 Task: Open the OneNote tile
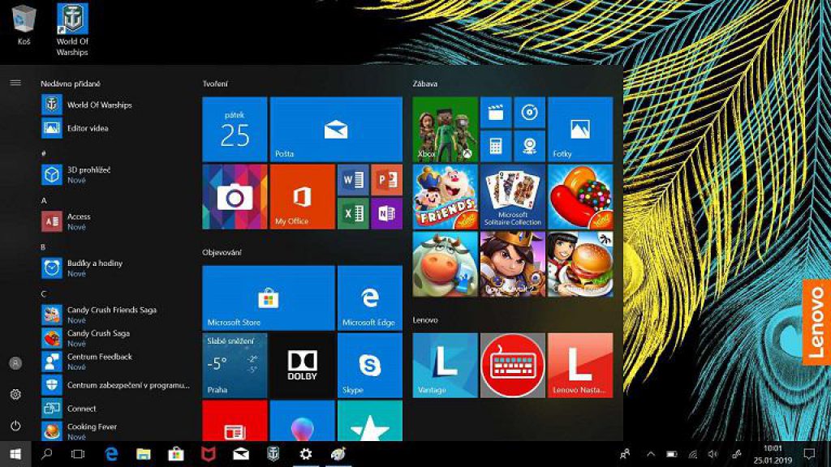pyautogui.click(x=387, y=213)
